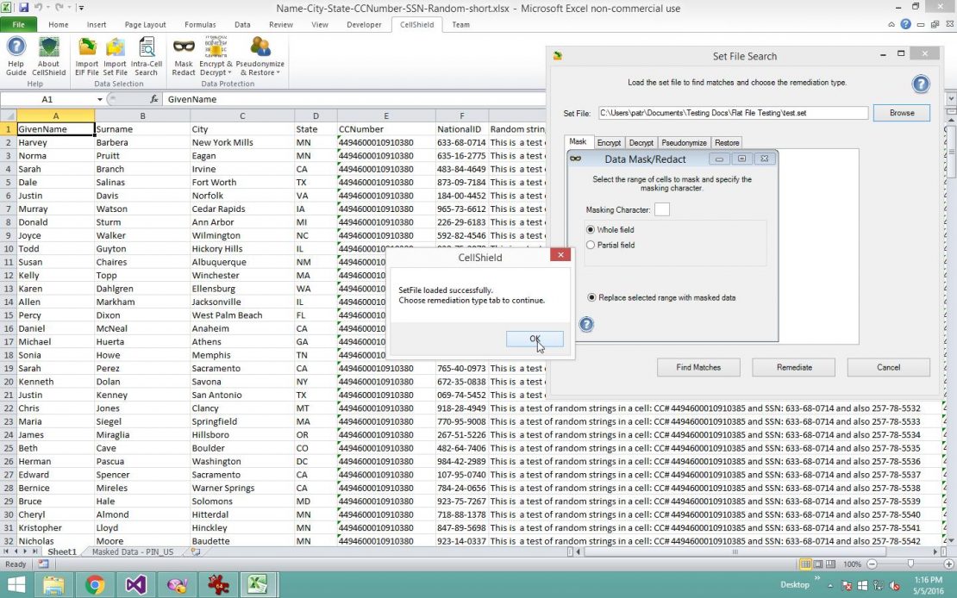
Task: Open the Restore tab in Set File Search
Action: pyautogui.click(x=726, y=143)
